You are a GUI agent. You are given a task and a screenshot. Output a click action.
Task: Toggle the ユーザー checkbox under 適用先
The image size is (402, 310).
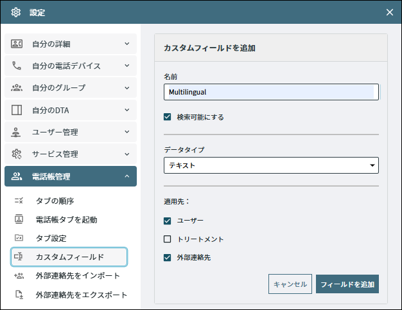pos(167,221)
